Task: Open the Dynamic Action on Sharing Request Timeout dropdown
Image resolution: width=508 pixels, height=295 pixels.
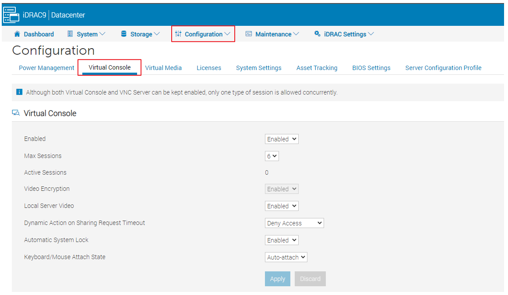Action: [x=294, y=223]
